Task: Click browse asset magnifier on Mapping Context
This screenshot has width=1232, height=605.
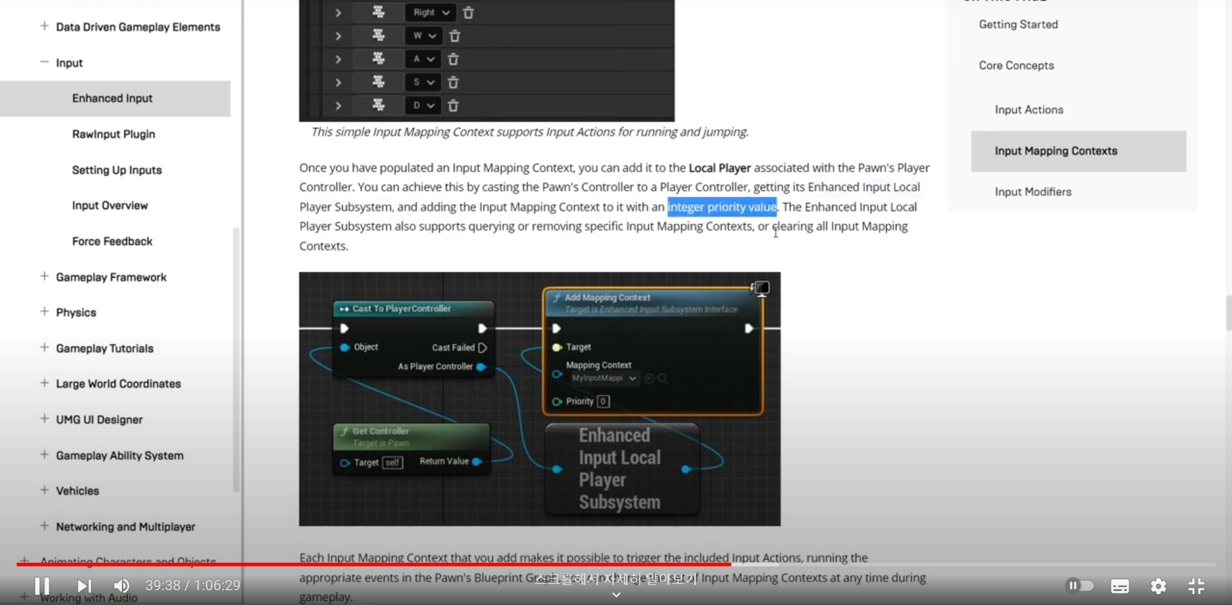Action: [663, 379]
